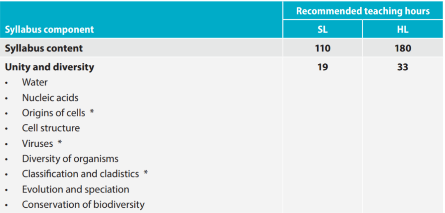Click the "Recommended teaching hours" header
445x213 pixels.
363,11
